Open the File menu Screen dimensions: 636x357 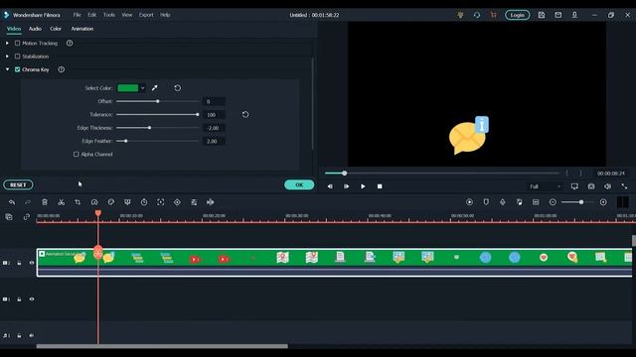[x=78, y=15]
